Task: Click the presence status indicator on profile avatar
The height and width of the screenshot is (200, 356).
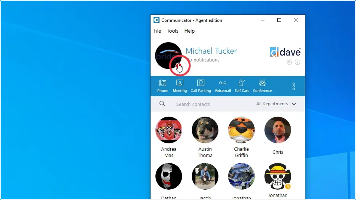Action: [178, 66]
